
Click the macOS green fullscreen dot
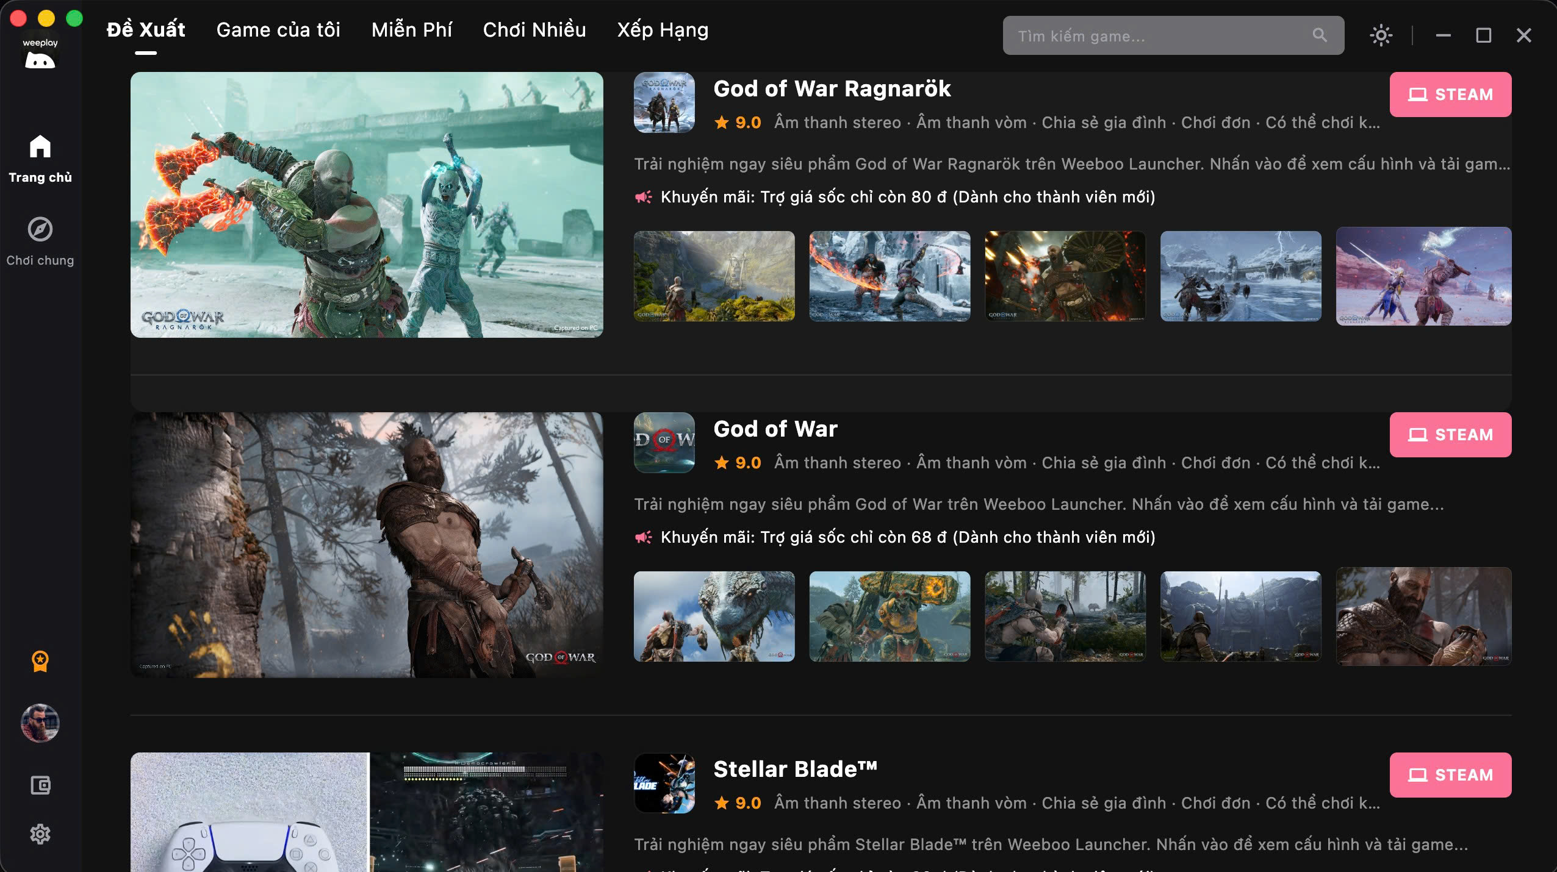pyautogui.click(x=74, y=18)
